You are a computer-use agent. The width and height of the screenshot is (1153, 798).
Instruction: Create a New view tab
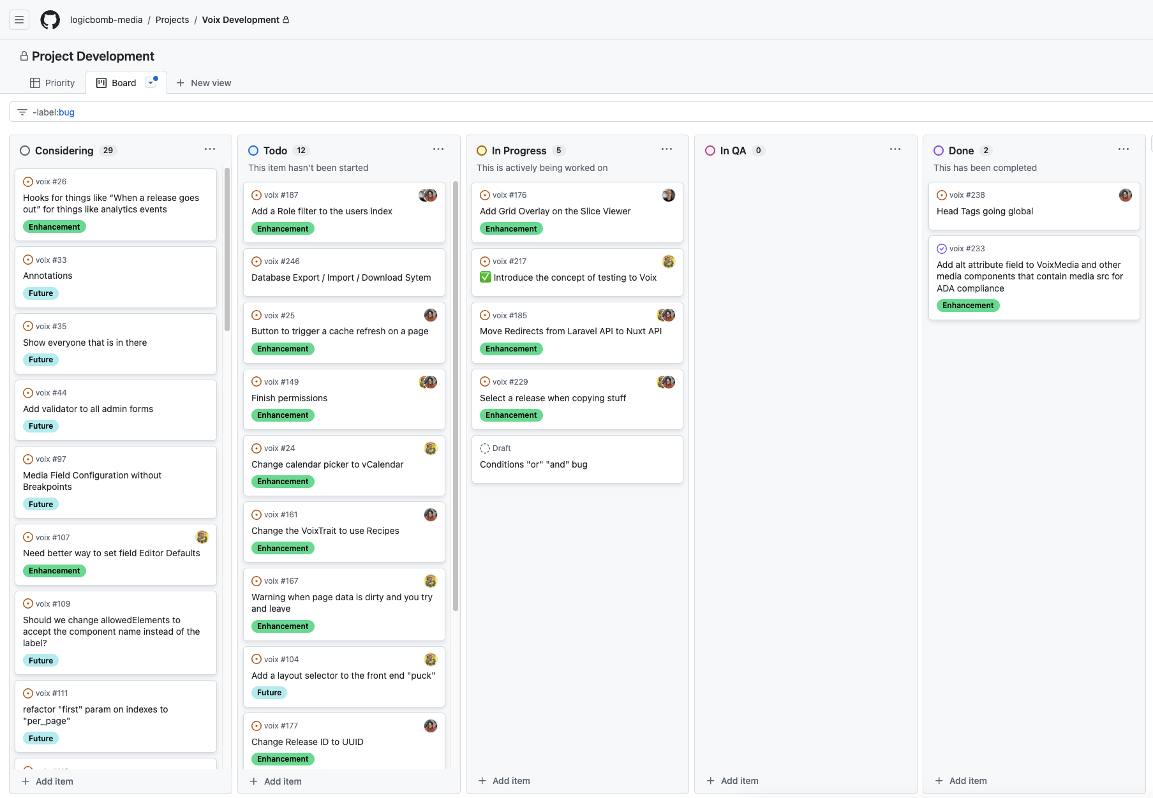pyautogui.click(x=204, y=83)
